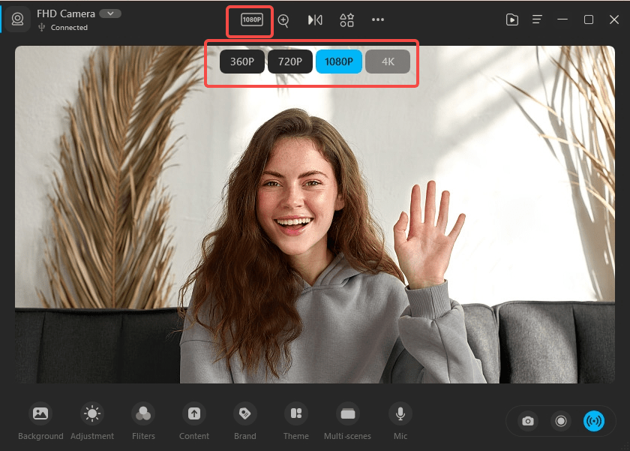Take a snapshot with the camera icon
630x451 pixels.
pyautogui.click(x=527, y=421)
